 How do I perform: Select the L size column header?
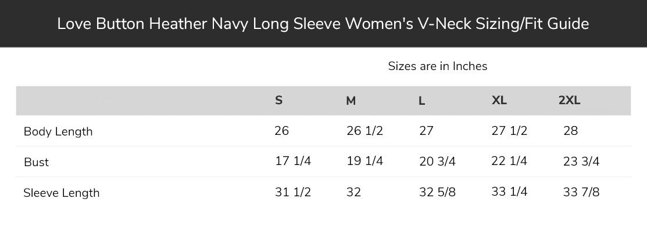tap(421, 101)
